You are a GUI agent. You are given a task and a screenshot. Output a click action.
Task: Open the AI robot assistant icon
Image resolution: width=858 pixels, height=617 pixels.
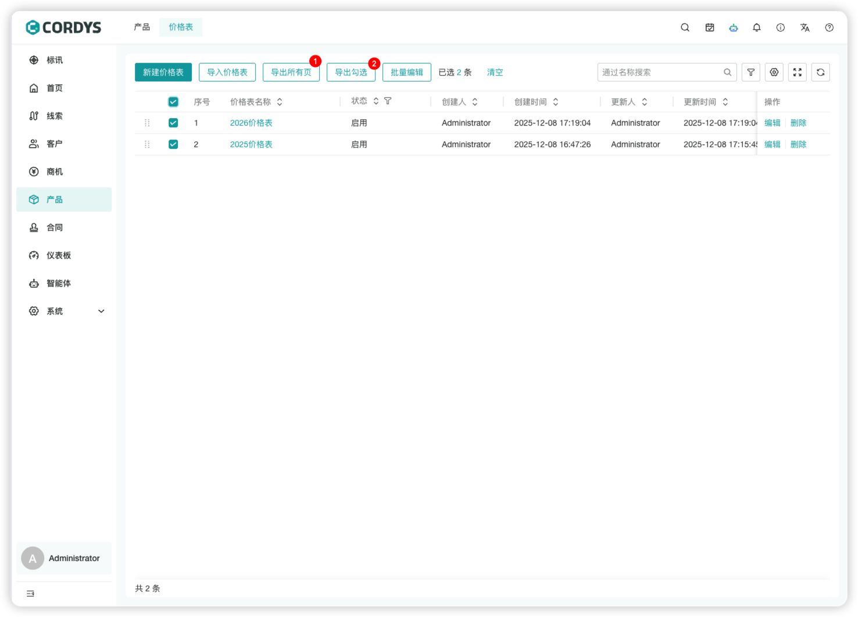coord(734,27)
